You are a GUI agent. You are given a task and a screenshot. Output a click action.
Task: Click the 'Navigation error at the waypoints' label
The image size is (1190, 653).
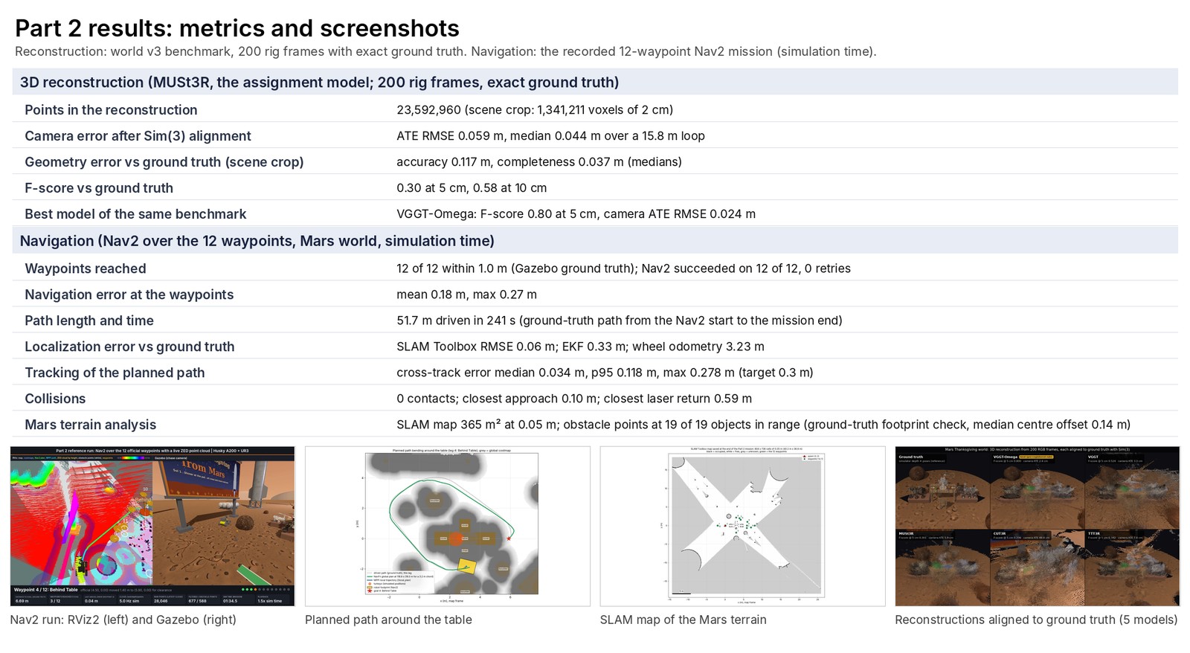(x=129, y=295)
